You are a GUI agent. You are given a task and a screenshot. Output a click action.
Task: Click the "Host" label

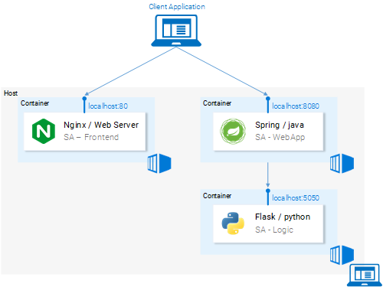click(x=11, y=93)
